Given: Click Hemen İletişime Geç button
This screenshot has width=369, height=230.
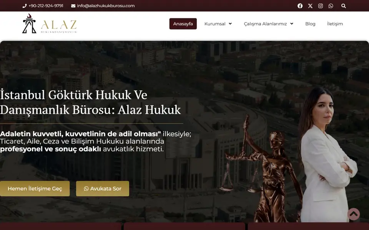Looking at the screenshot, I should click(35, 189).
